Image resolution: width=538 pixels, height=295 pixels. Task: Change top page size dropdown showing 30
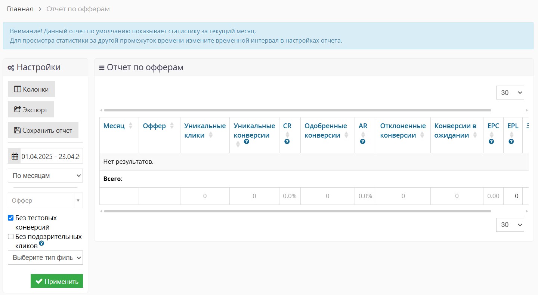point(510,93)
